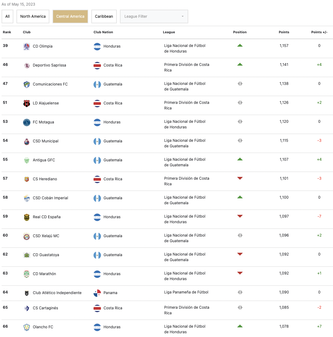Open the CS Herediano club name
Viewport: 333px width, 337px height.
click(45, 179)
